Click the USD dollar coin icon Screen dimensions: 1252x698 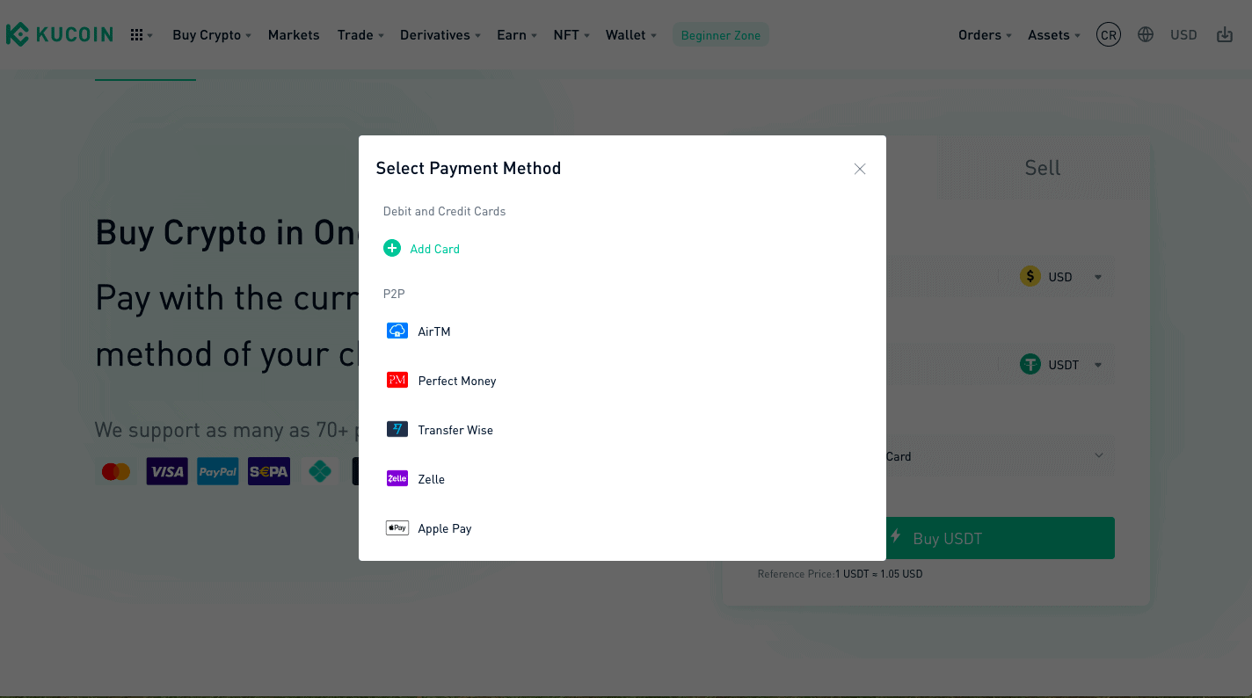[1030, 277]
